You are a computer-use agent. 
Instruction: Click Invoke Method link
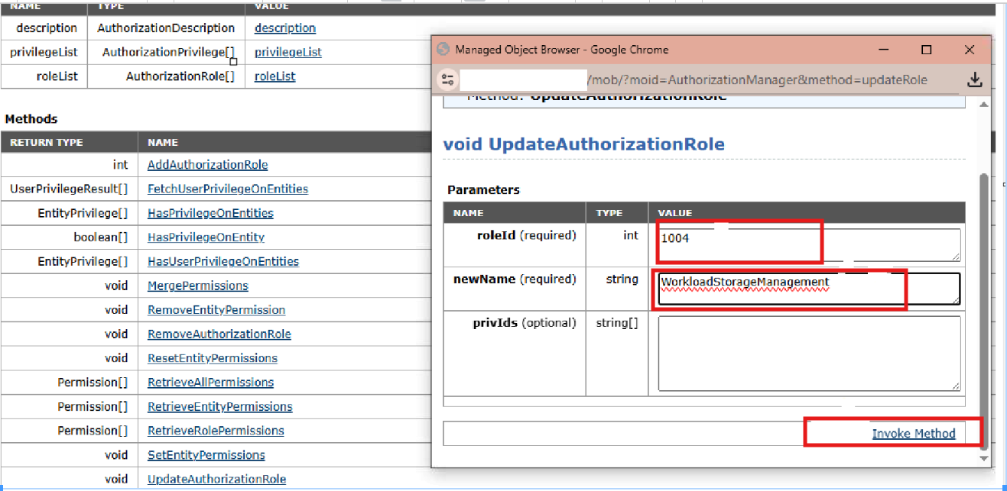point(913,434)
